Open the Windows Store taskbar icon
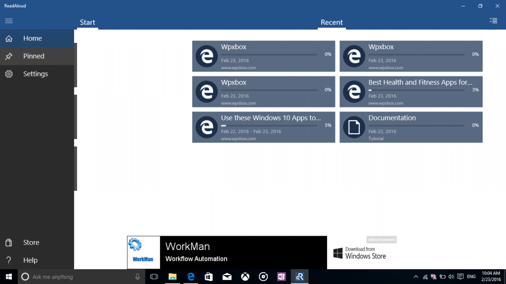Screen dimensions: 506x284 coord(209,277)
